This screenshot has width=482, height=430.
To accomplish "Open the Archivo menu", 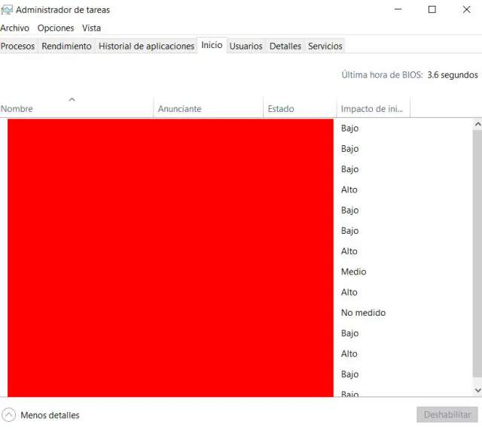I will (x=15, y=28).
